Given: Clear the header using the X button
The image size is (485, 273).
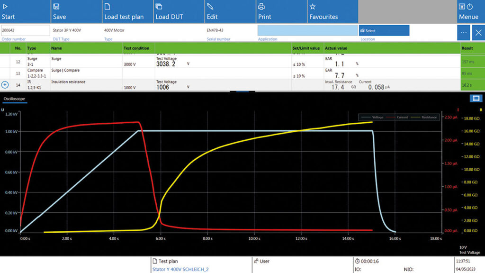Looking at the screenshot, I should [477, 33].
